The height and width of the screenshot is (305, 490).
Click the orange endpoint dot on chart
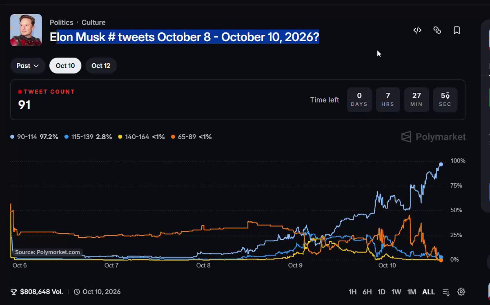tap(441, 260)
